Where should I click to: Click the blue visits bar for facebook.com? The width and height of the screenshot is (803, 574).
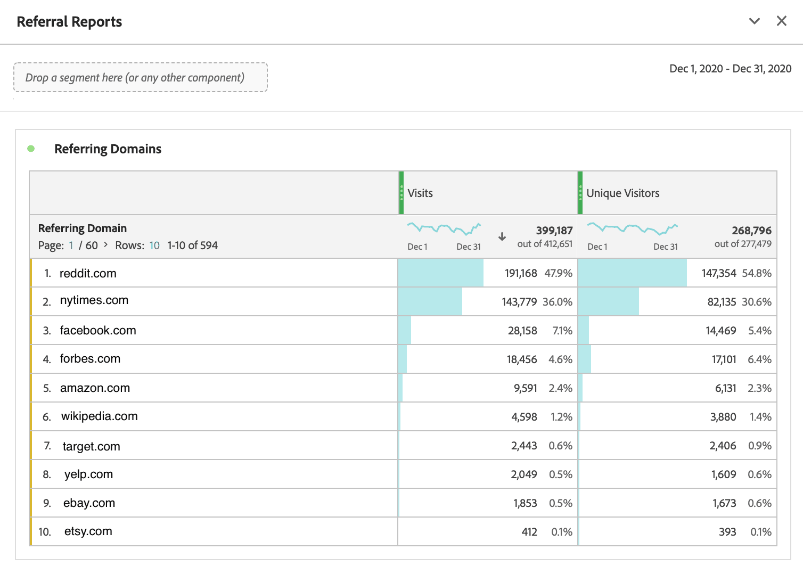point(405,330)
